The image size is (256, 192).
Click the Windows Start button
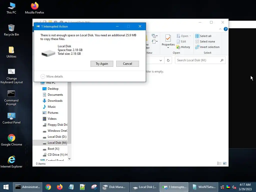point(6,187)
